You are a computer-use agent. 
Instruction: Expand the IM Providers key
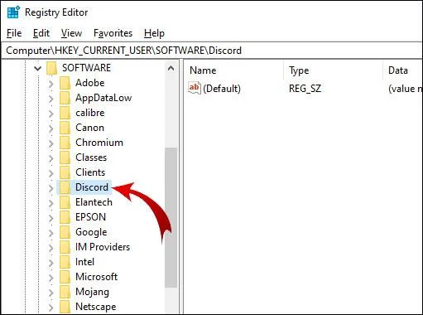pyautogui.click(x=50, y=248)
